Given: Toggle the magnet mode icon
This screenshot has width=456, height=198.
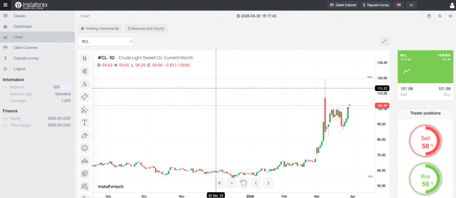Looking at the screenshot, I should [x=85, y=174].
